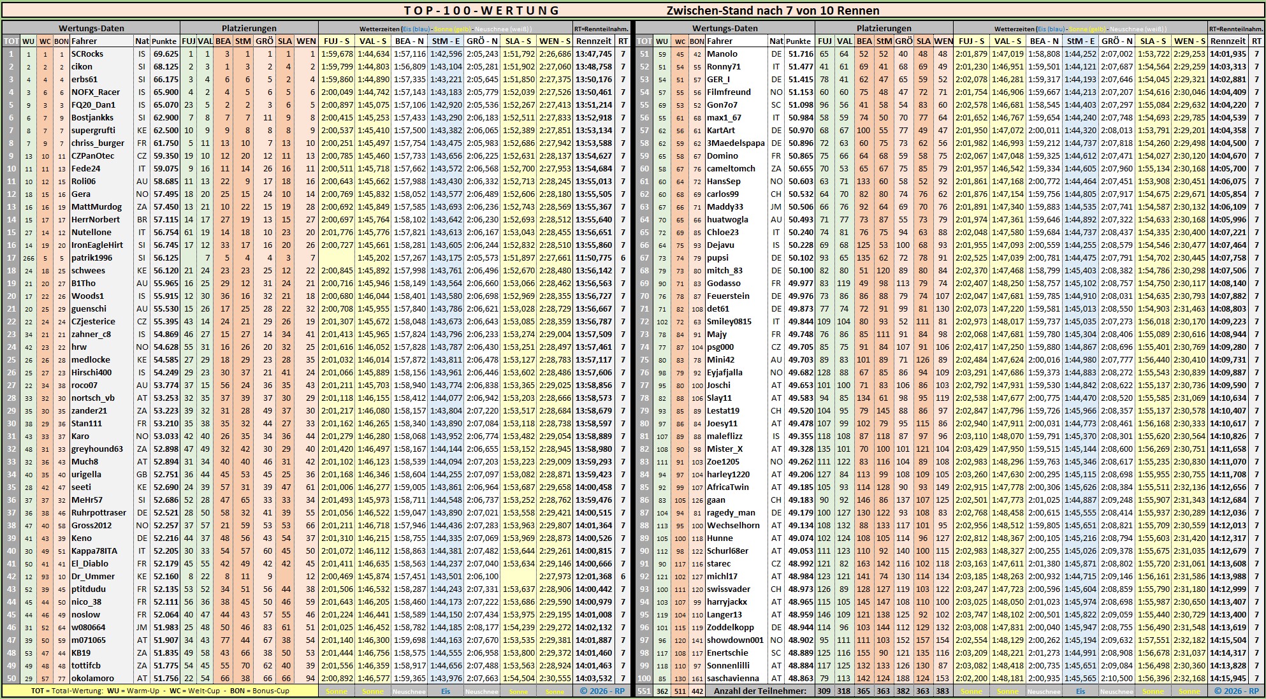Click race time 14:15,945 for saschavienna
Image resolution: width=1266 pixels, height=699 pixels.
click(1230, 679)
